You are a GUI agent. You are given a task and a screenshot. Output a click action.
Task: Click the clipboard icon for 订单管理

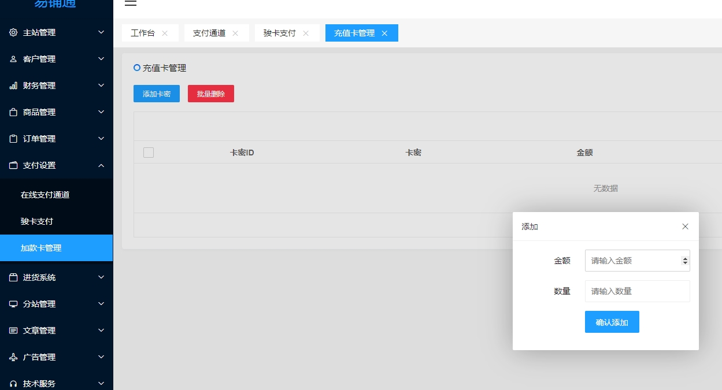click(x=13, y=139)
